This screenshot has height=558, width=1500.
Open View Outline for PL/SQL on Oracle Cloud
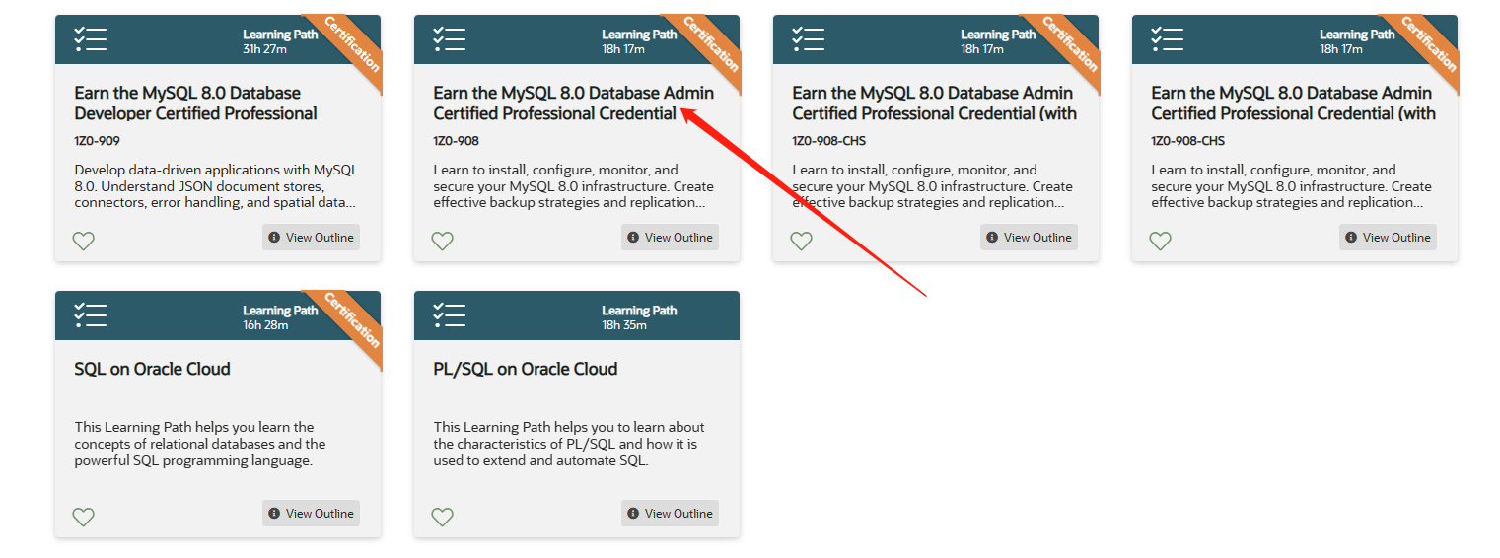(x=670, y=514)
